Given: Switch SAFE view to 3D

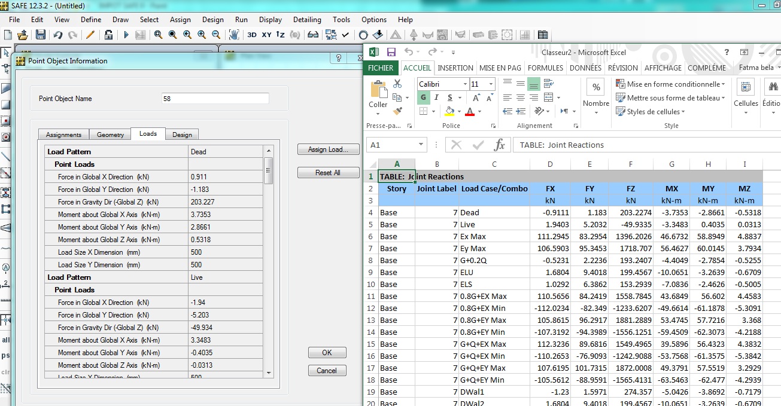Looking at the screenshot, I should tap(252, 35).
